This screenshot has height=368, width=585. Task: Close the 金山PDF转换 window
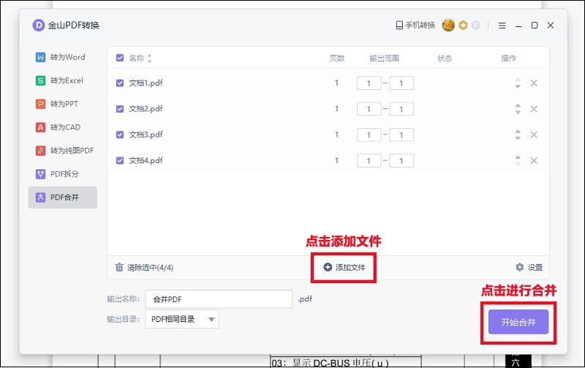click(551, 25)
